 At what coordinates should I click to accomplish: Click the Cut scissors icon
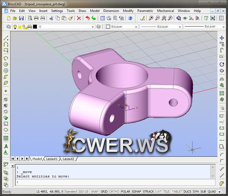tap(52, 18)
